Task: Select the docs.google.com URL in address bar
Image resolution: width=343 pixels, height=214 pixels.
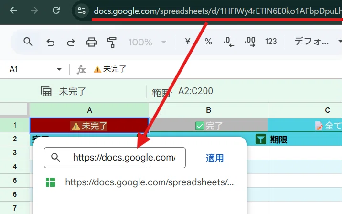Action: (217, 11)
